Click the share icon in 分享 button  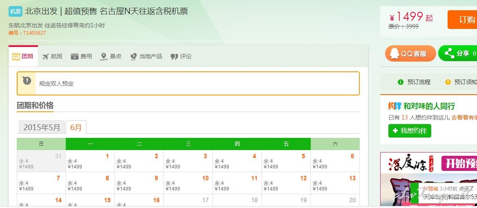point(449,53)
